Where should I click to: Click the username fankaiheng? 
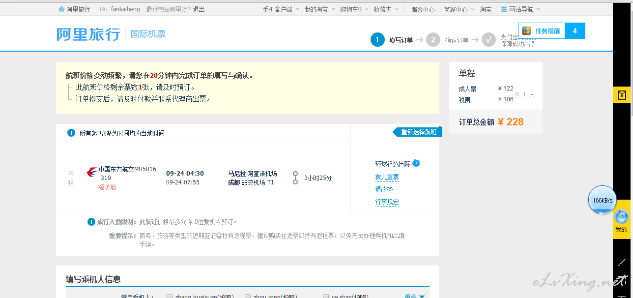pyautogui.click(x=124, y=9)
